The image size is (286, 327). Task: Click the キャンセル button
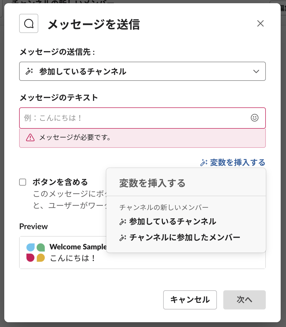190,300
